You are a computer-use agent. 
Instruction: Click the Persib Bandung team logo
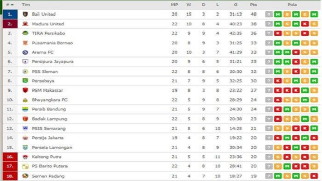coord(25,109)
